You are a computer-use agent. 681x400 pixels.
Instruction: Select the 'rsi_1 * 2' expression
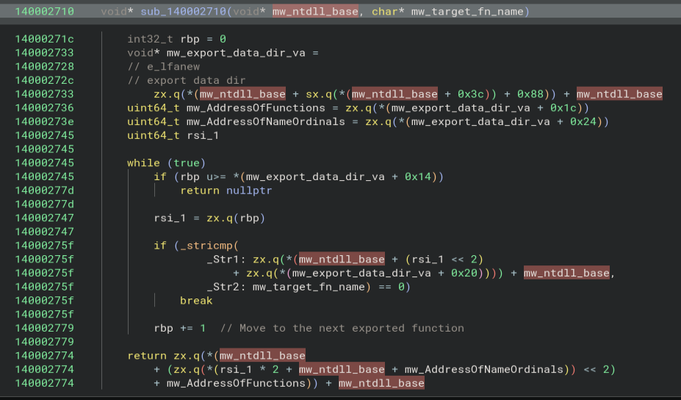tap(249, 370)
